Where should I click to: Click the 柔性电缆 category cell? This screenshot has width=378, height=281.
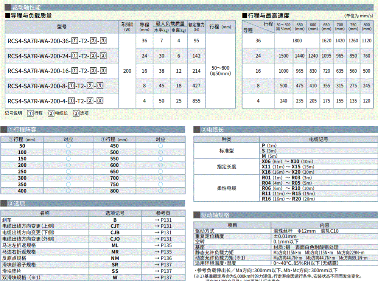click(227, 188)
